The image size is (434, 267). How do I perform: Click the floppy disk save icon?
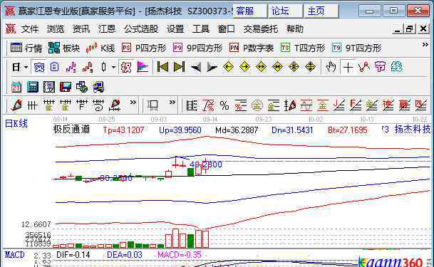[x=66, y=87]
